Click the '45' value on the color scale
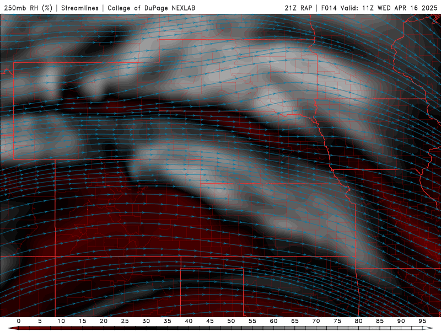The image size is (441, 331). (210, 321)
